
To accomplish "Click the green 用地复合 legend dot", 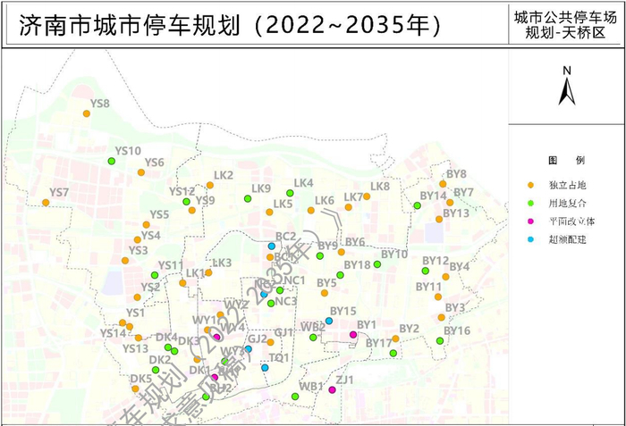I will click(x=530, y=203).
